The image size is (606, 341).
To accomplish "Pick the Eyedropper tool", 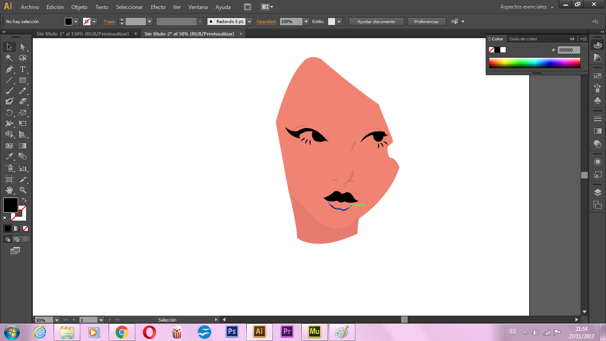I will click(9, 156).
